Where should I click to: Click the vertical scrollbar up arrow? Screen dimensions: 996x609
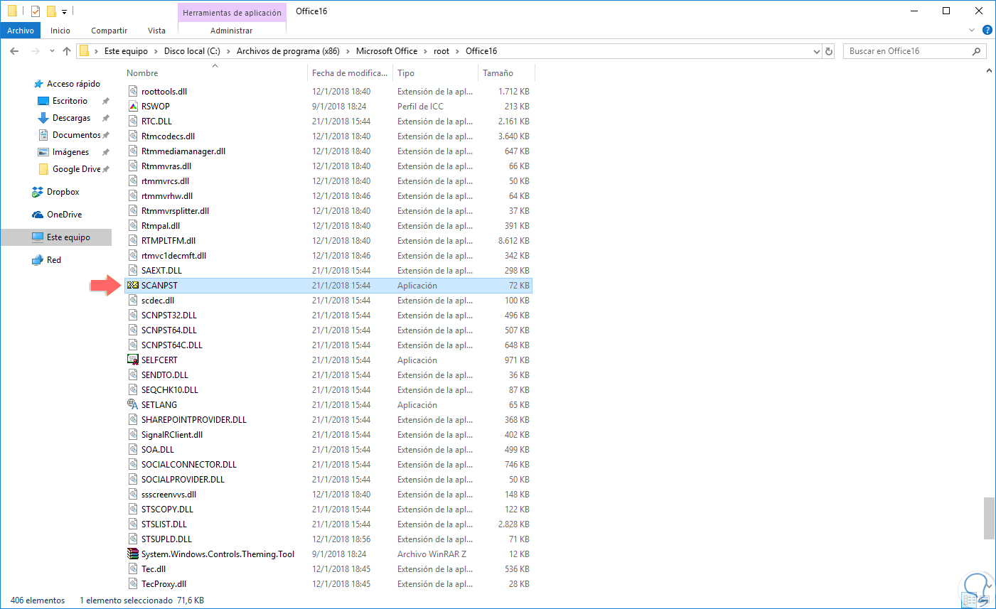click(989, 71)
